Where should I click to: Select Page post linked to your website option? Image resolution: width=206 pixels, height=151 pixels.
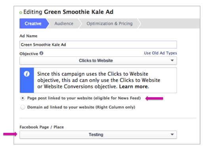(23, 98)
